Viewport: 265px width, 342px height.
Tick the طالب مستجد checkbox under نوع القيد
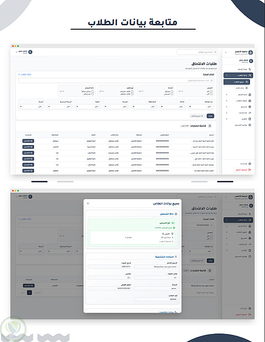pyautogui.click(x=132, y=92)
